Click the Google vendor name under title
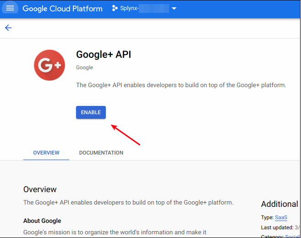301x238 pixels. coord(84,67)
